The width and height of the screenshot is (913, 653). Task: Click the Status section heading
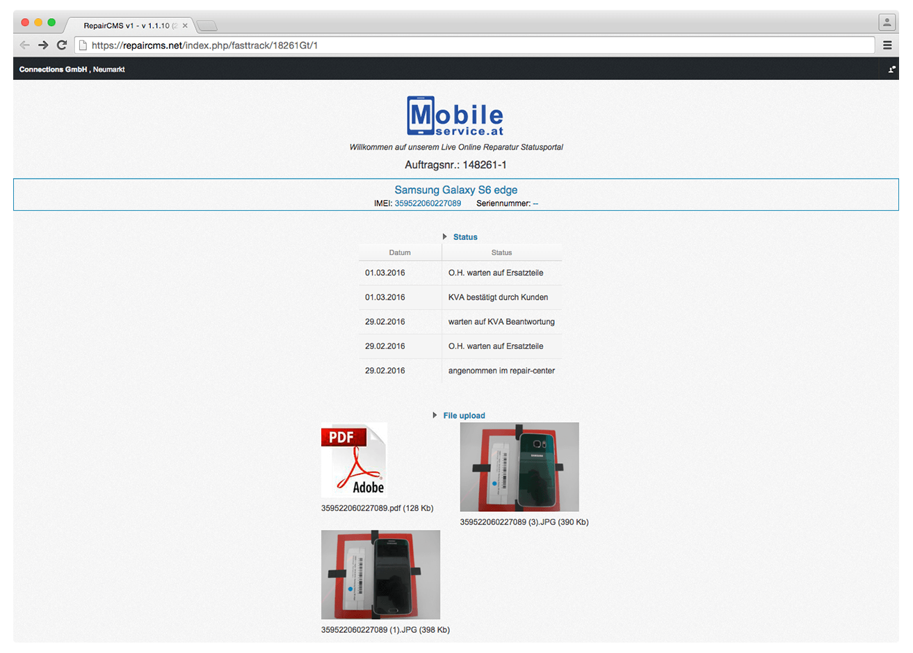(x=465, y=237)
